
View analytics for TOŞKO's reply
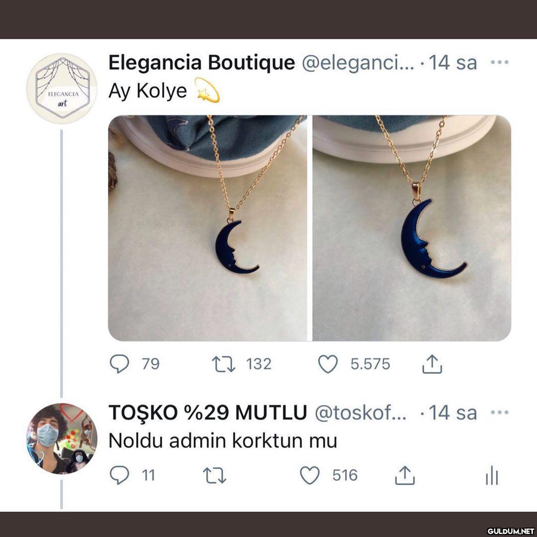[x=491, y=476]
